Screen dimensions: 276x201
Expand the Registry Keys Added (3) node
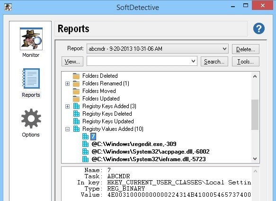coord(67,106)
